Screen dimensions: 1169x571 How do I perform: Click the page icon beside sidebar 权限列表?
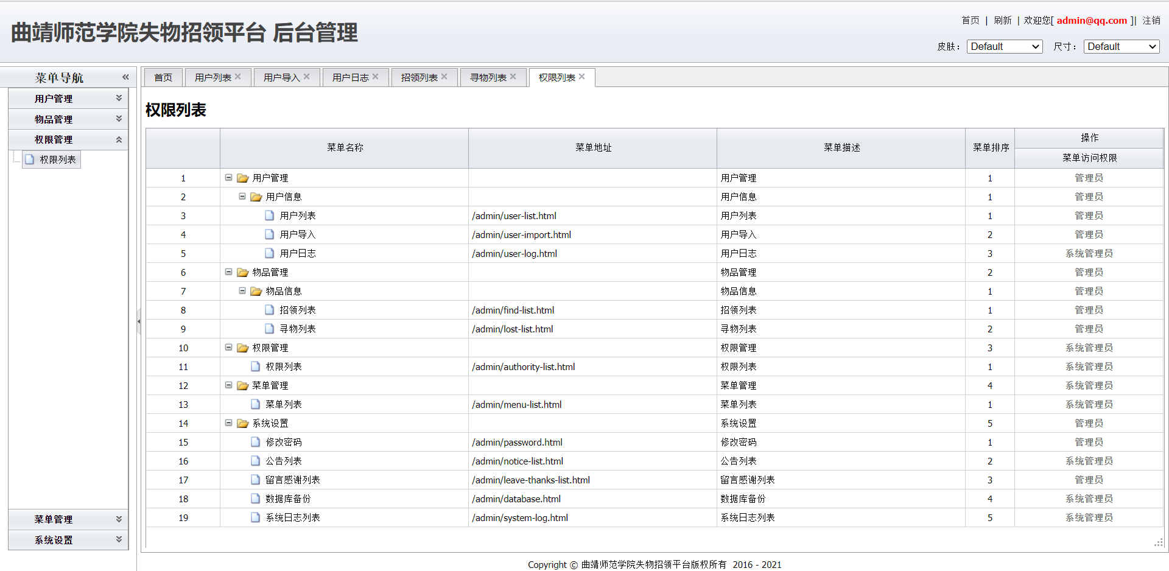point(30,159)
